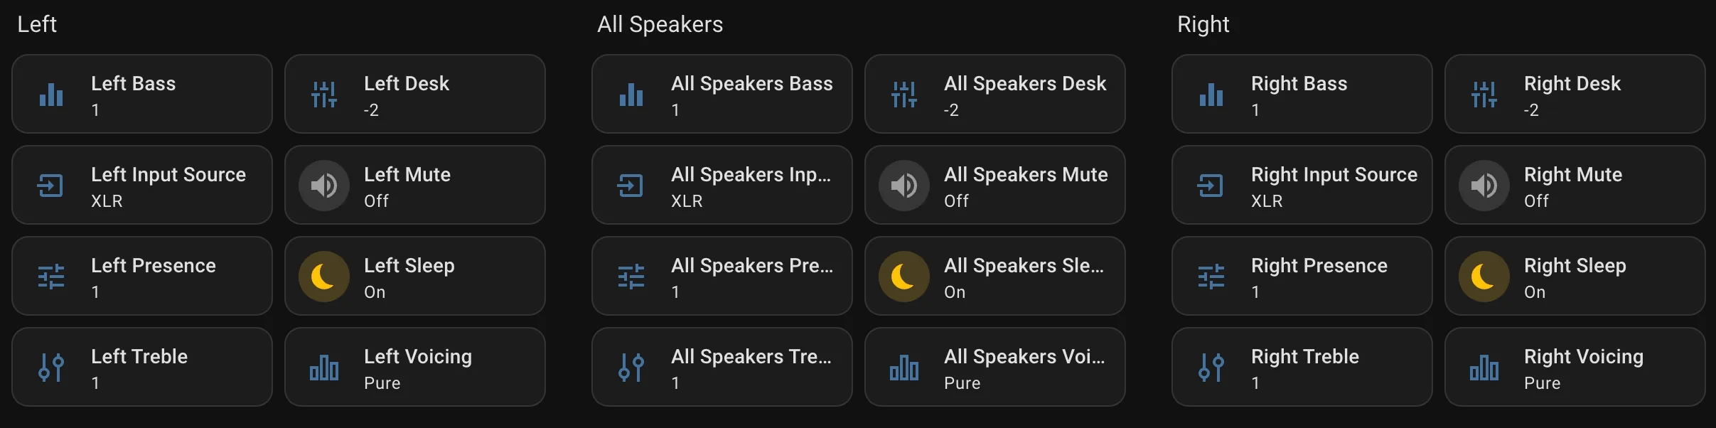
Task: Click the Right Input Source import icon
Action: coord(1211,186)
